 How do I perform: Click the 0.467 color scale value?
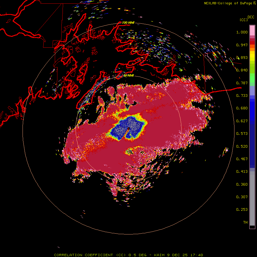click(x=242, y=159)
